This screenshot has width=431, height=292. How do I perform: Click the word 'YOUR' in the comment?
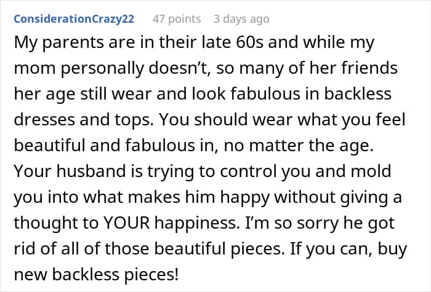pos(126,223)
